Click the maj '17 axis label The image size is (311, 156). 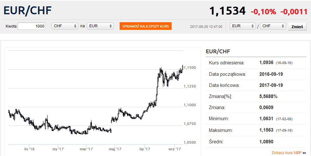click(x=115, y=149)
